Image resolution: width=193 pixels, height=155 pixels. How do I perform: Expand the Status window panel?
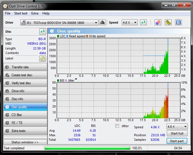25,142
